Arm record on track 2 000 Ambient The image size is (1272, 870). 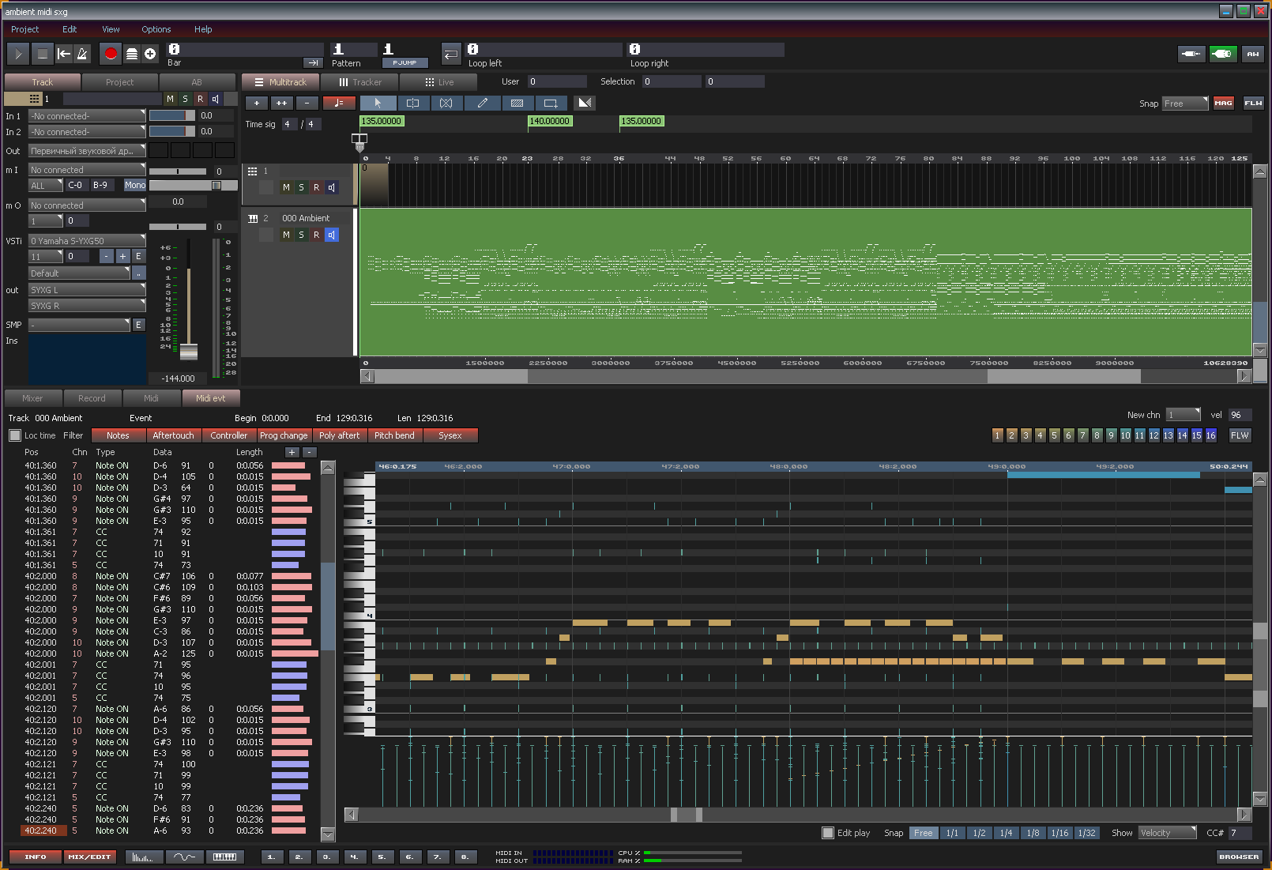(x=316, y=235)
